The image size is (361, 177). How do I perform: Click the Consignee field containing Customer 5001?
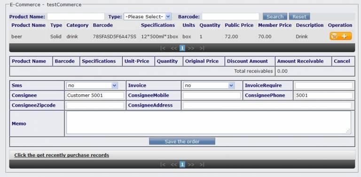pos(95,95)
